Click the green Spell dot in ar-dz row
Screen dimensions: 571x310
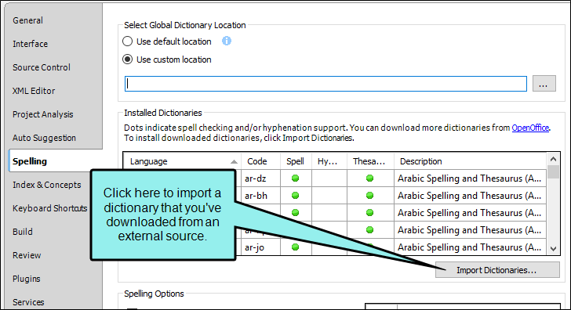point(296,178)
